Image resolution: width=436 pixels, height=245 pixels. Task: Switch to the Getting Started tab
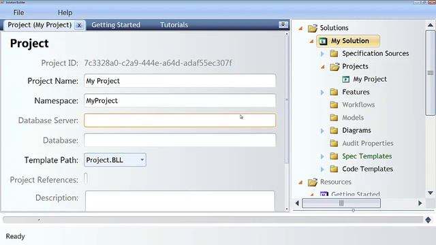pos(116,24)
